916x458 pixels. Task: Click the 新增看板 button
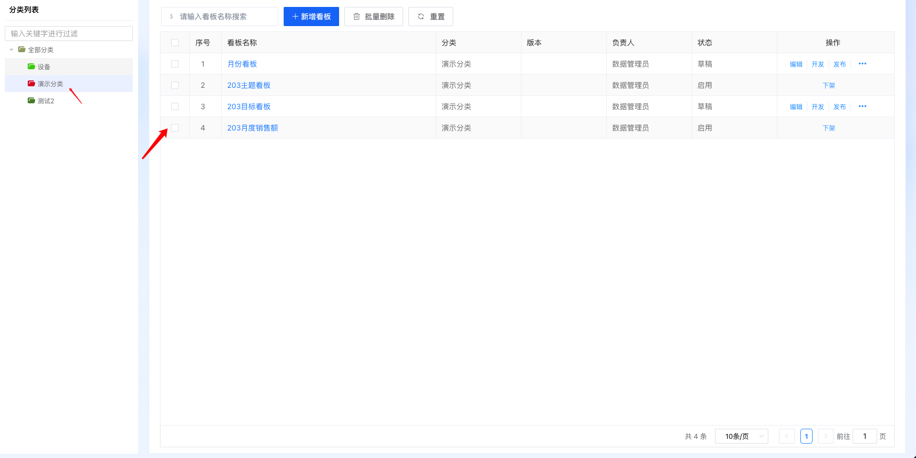311,17
